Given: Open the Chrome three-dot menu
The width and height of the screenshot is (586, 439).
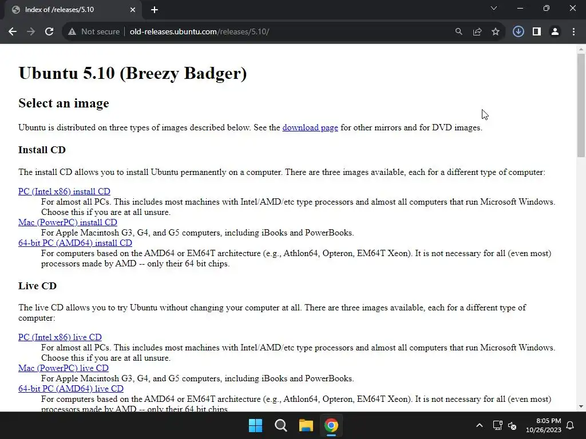Looking at the screenshot, I should tap(573, 32).
